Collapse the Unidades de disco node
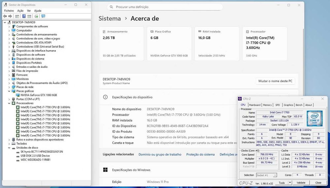This screenshot has height=188, width=330. pos(9,148)
